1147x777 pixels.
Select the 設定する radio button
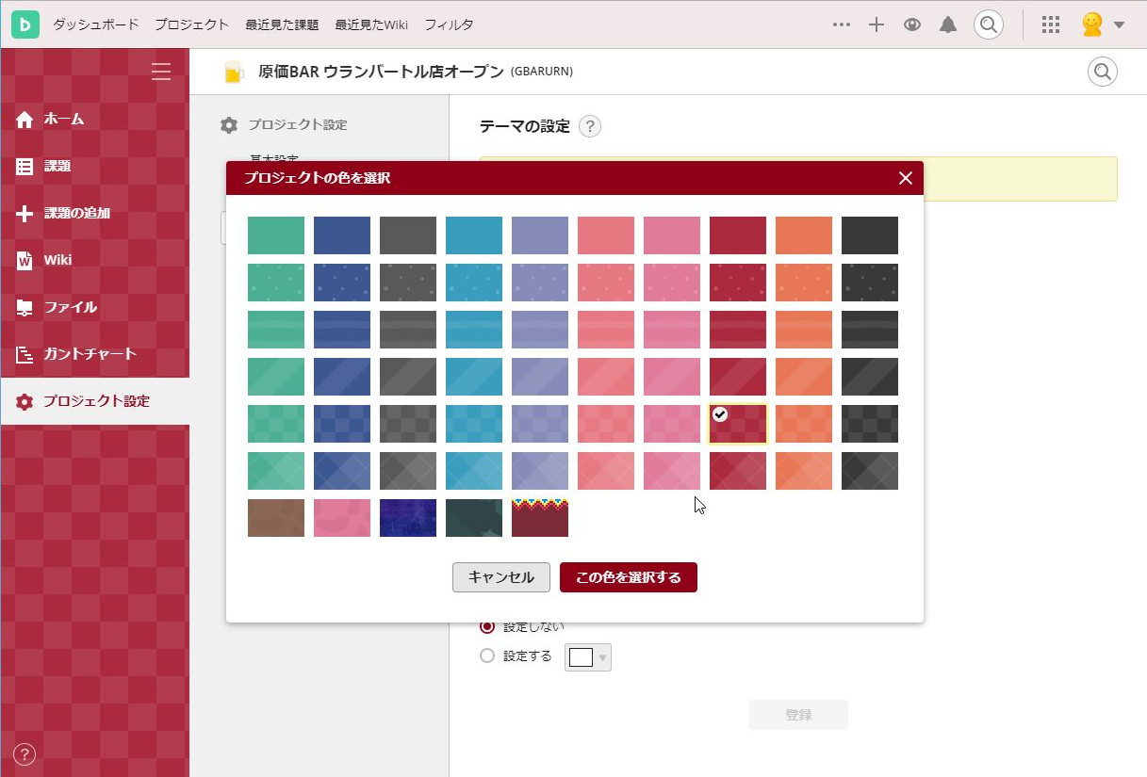(487, 656)
